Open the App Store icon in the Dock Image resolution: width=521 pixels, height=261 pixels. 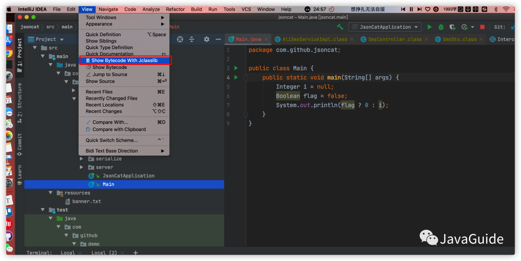pos(9,40)
